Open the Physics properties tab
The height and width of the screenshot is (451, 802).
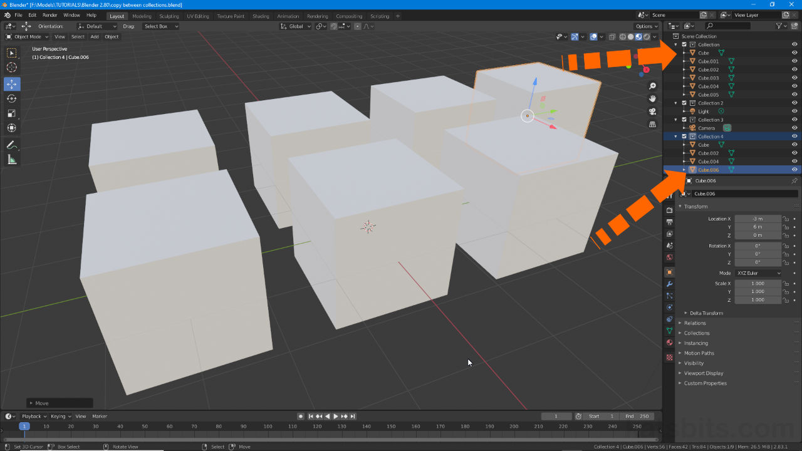pyautogui.click(x=669, y=308)
